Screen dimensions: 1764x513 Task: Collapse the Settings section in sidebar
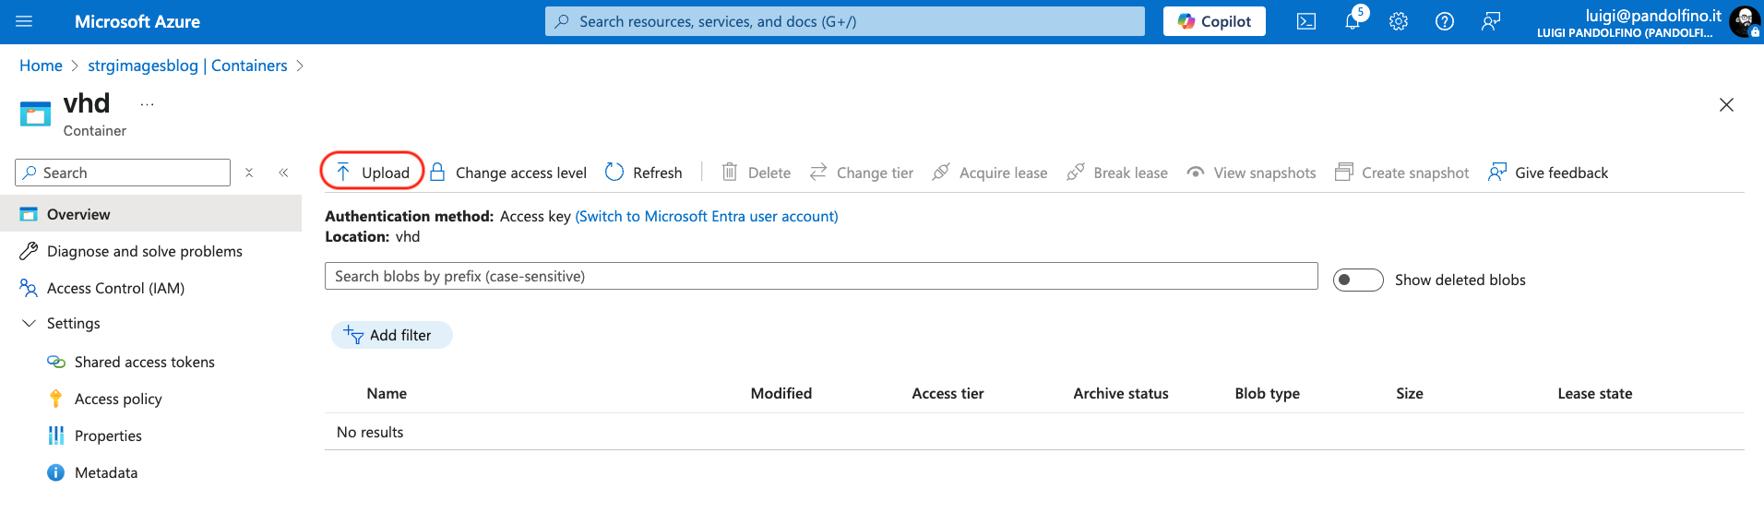(x=30, y=324)
